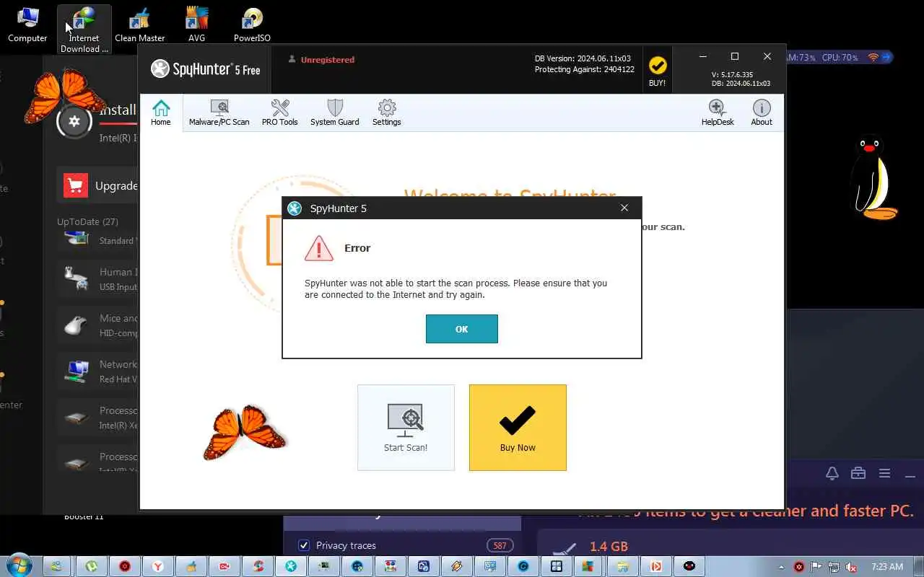This screenshot has height=577, width=924.
Task: Click the blue arrow on performance widget
Action: tap(886, 57)
